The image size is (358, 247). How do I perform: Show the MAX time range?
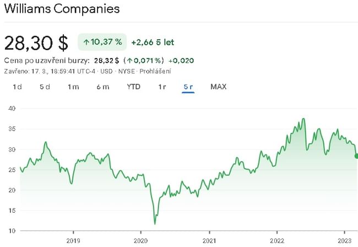click(x=218, y=87)
